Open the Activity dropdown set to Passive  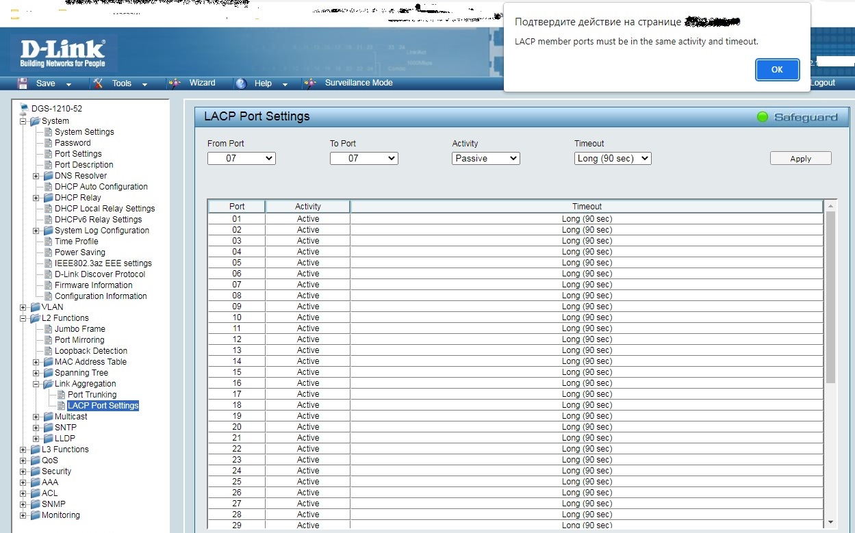pos(485,158)
